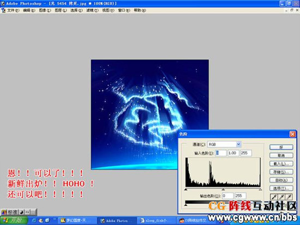Viewport: 300px width, 225px height.
Task: Click the IME moon half-width toggle
Action: pyautogui.click(x=22, y=212)
